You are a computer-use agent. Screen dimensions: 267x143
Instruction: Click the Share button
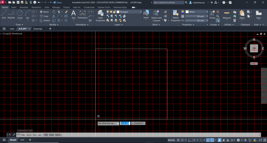coord(57,3)
